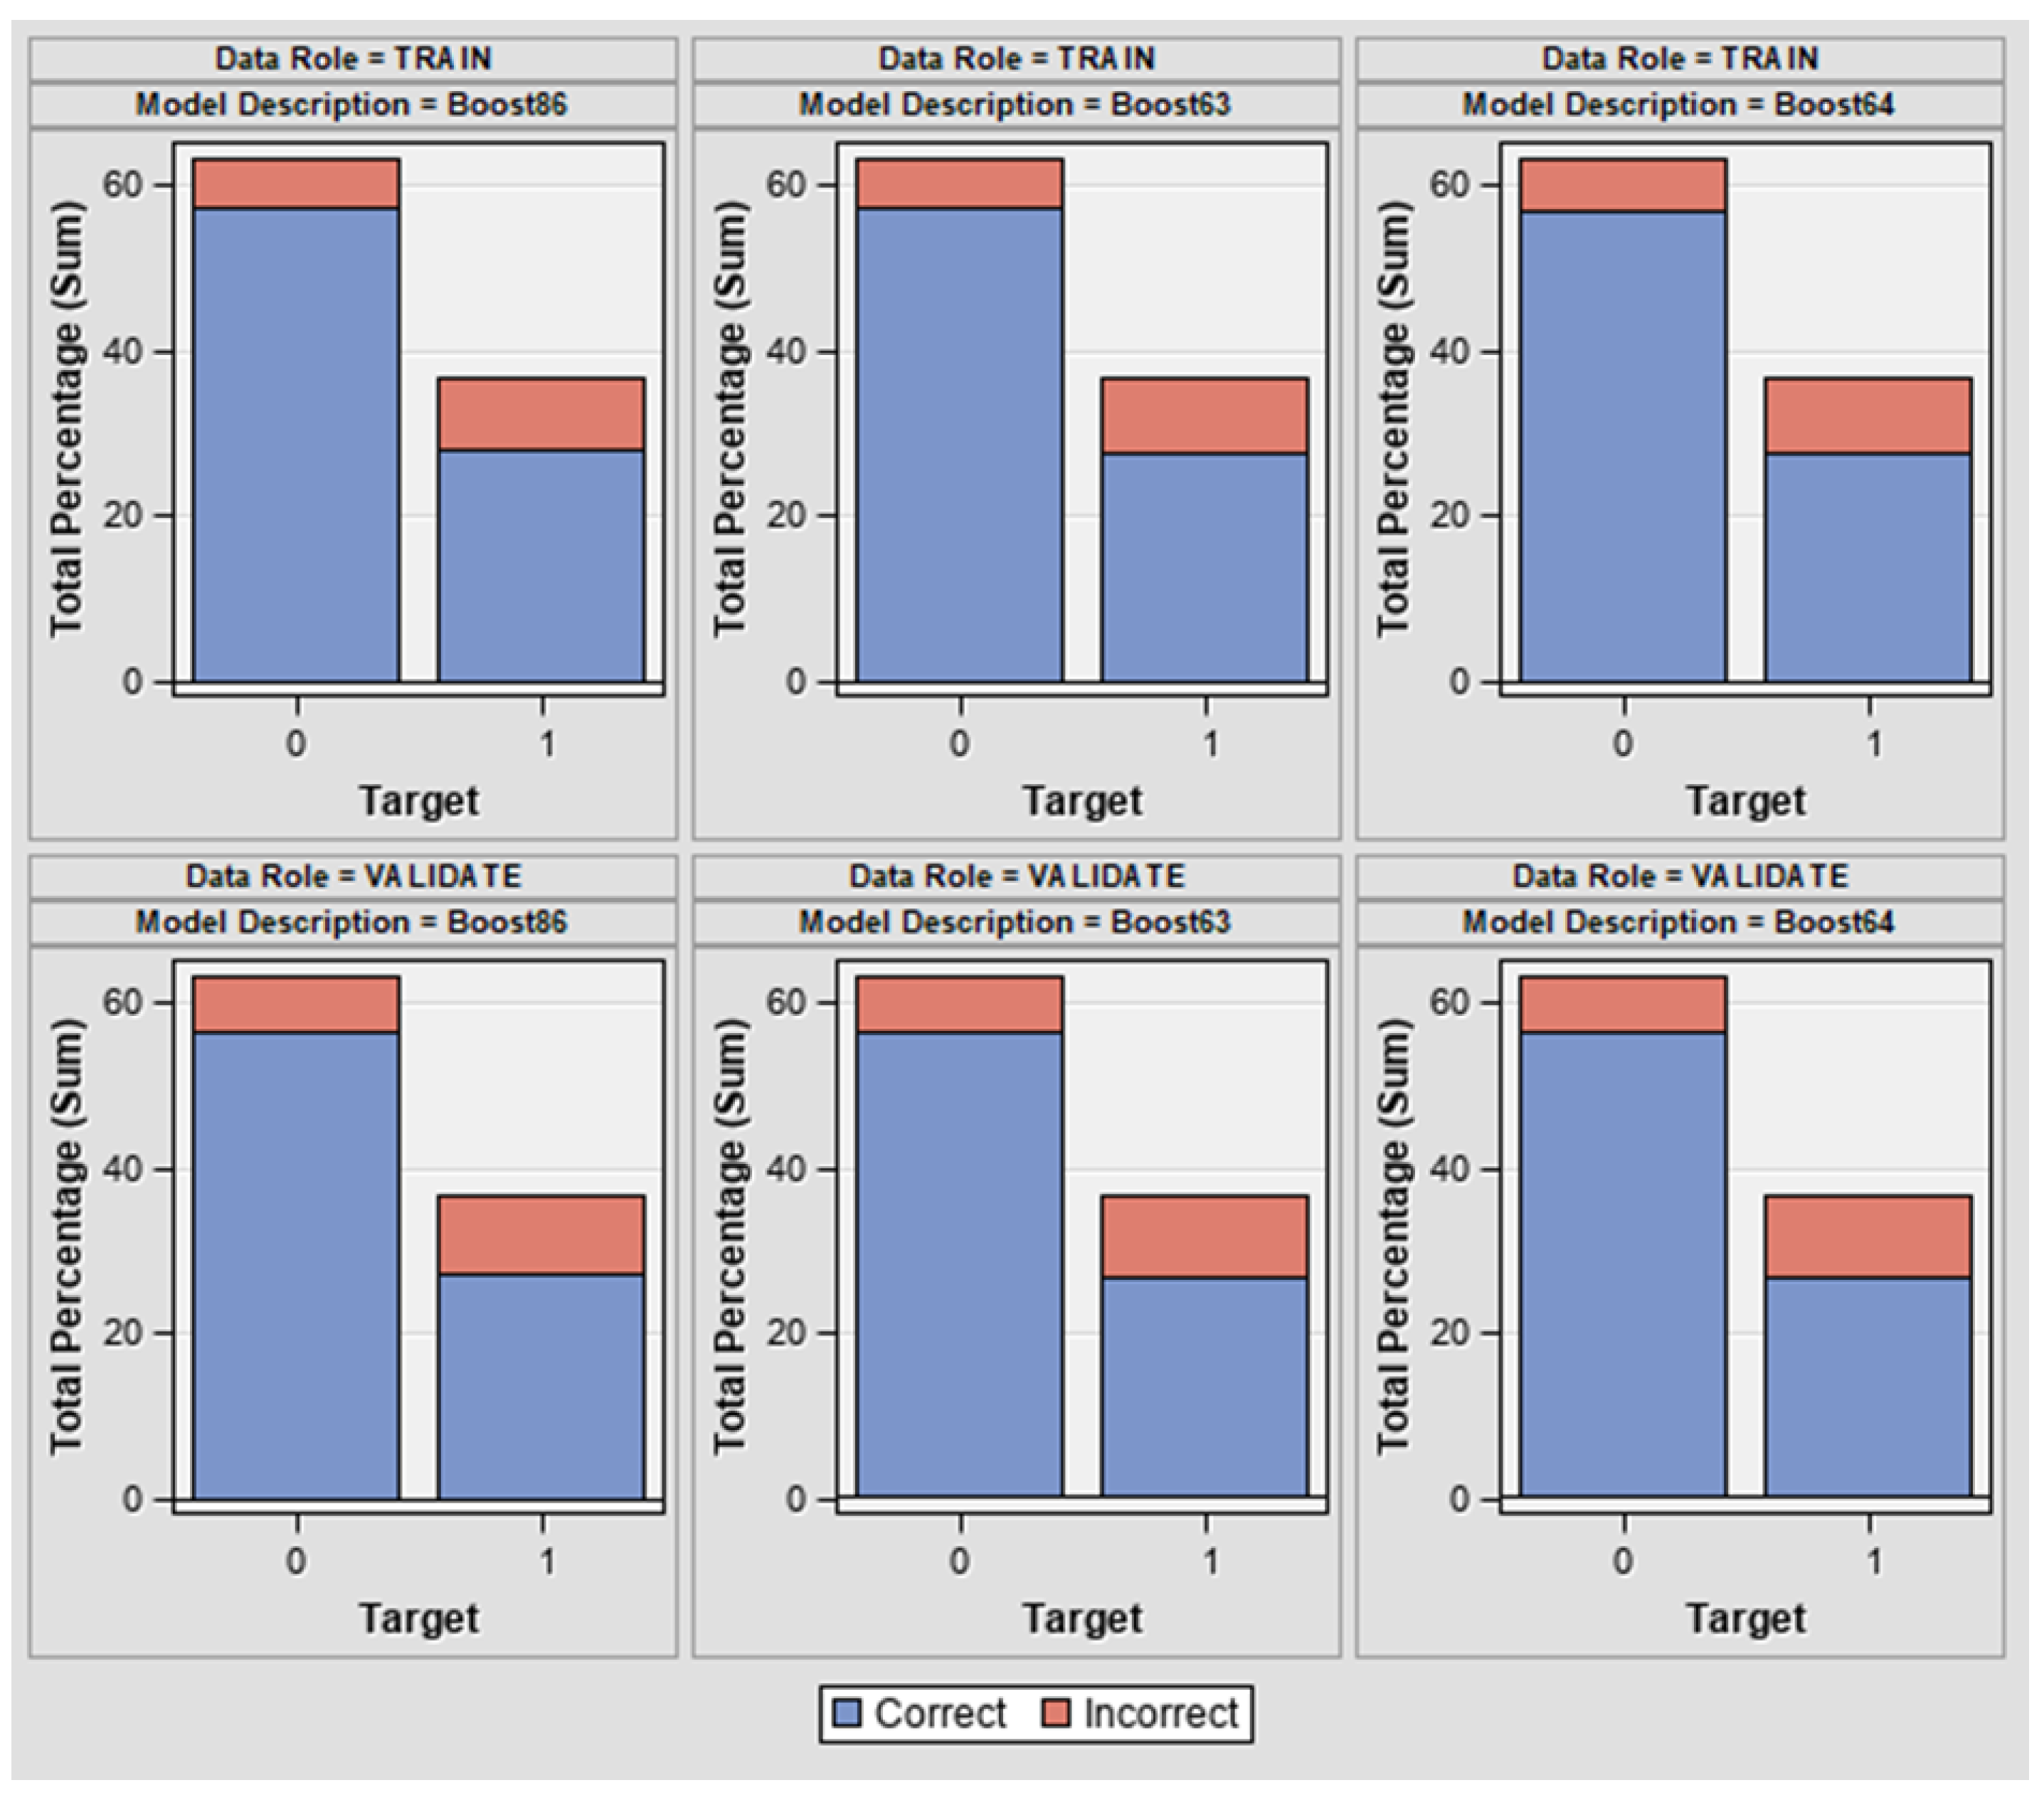Select red Incorrect segment for target 1 in VALIDATE Boost64
2044x1795 pixels.
pos(1868,1236)
